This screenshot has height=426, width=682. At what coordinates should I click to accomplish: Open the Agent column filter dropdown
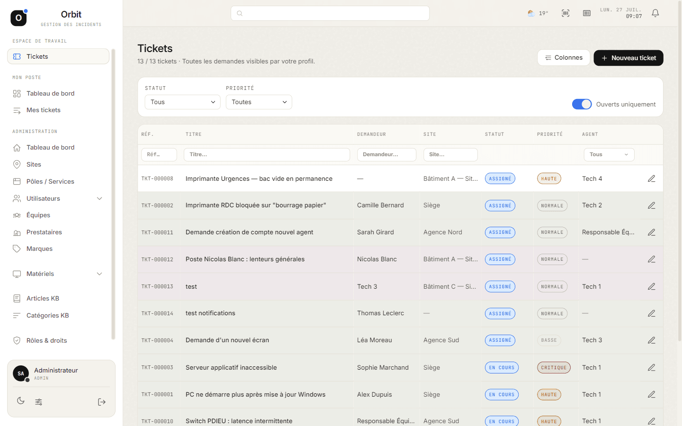609,155
